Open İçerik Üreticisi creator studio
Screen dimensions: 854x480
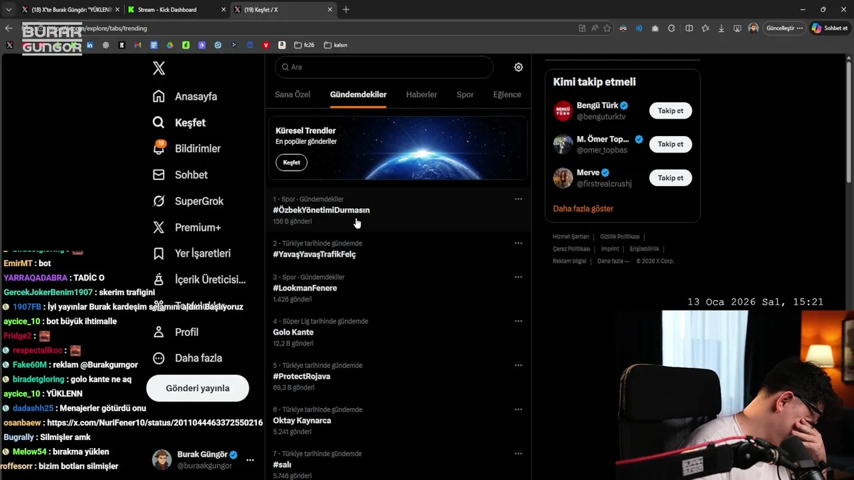(x=199, y=279)
